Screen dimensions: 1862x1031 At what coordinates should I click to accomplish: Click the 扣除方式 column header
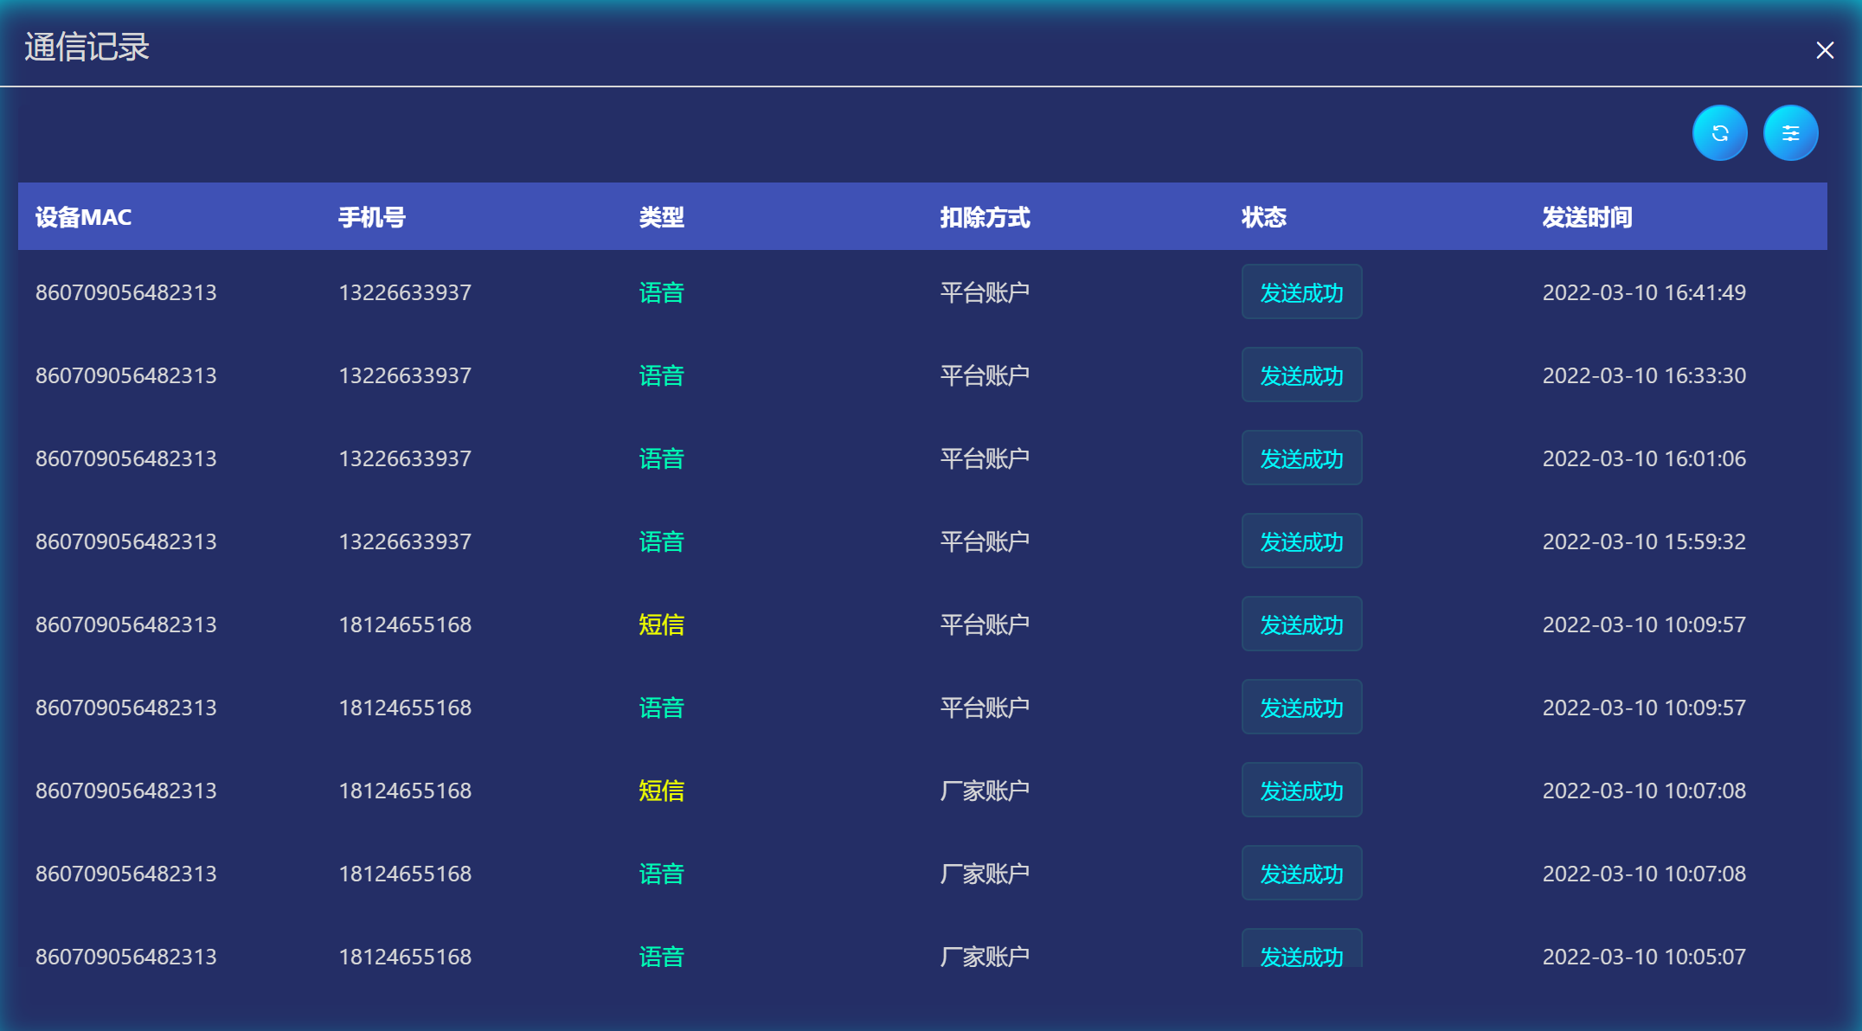(985, 217)
